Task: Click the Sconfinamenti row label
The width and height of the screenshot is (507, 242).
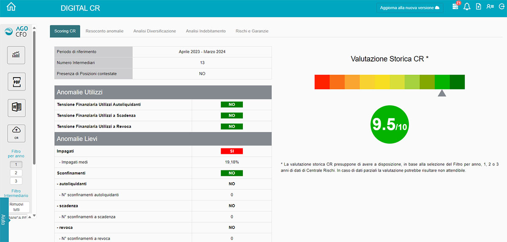Action: pos(71,173)
